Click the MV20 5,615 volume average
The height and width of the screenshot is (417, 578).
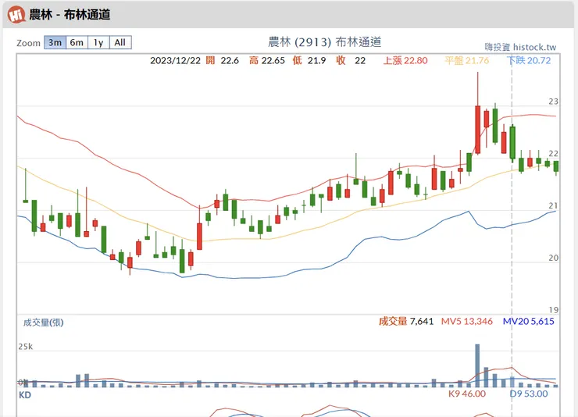(x=528, y=321)
